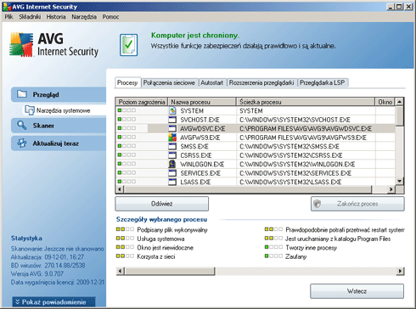Click Pokaż powiadomienie at the bottom

53,302
